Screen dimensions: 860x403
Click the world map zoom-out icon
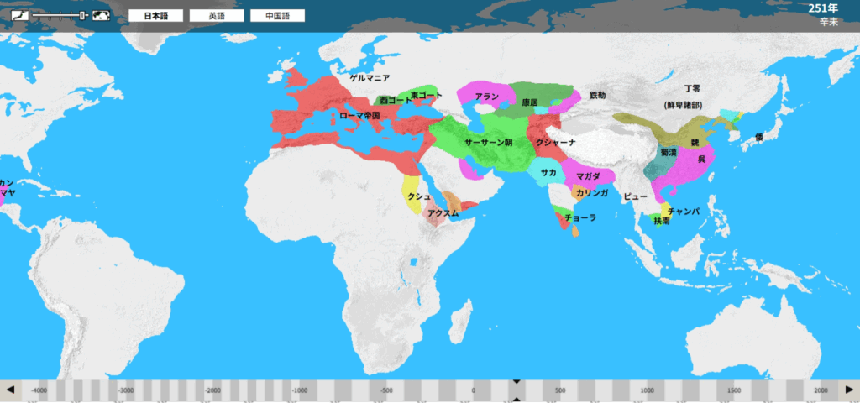tap(102, 16)
